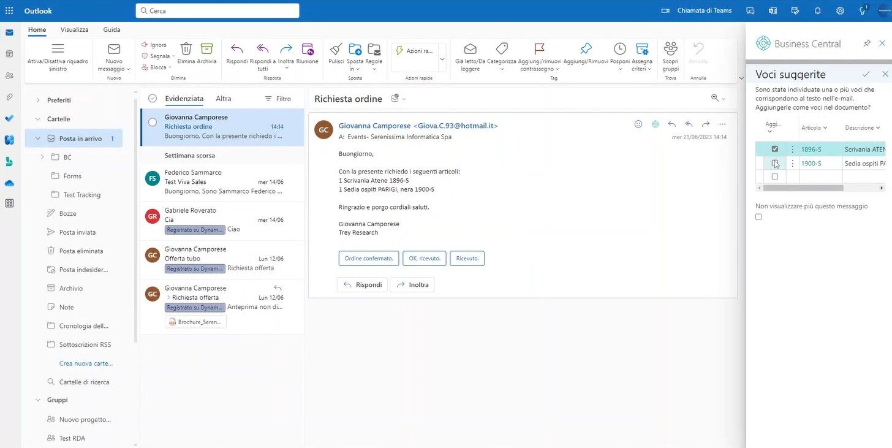The image size is (892, 448).
Task: Uncheck the 1896-S suggested item checkbox
Action: click(774, 148)
